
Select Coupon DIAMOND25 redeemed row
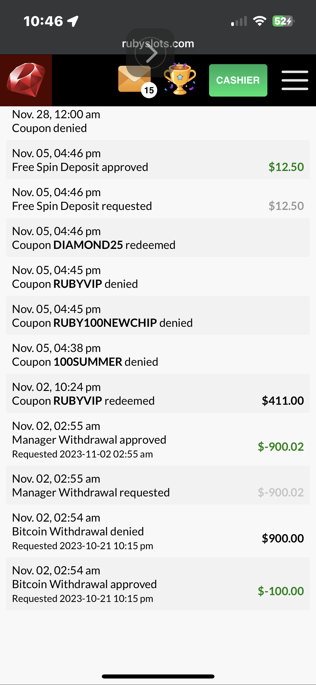point(158,238)
